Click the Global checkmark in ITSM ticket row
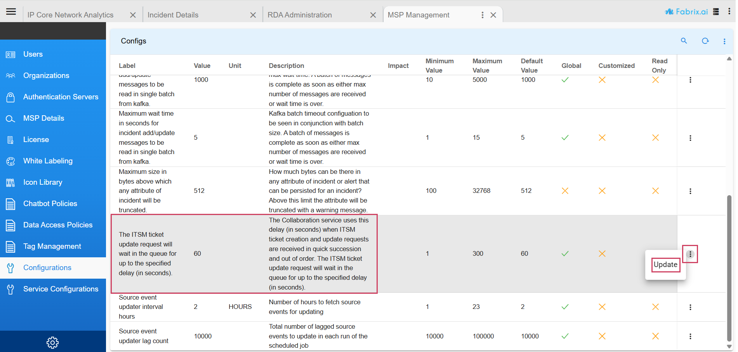738x352 pixels. 565,254
